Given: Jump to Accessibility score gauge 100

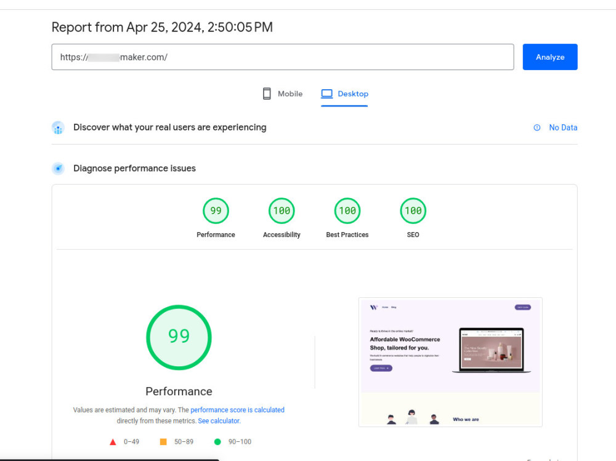Looking at the screenshot, I should pos(282,211).
